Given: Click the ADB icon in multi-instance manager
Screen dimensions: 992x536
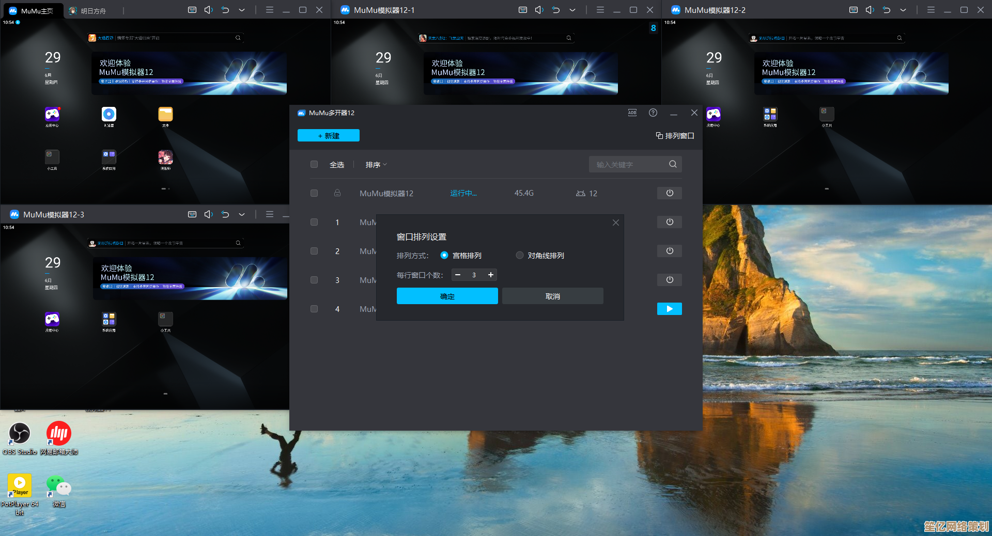Looking at the screenshot, I should pyautogui.click(x=632, y=113).
